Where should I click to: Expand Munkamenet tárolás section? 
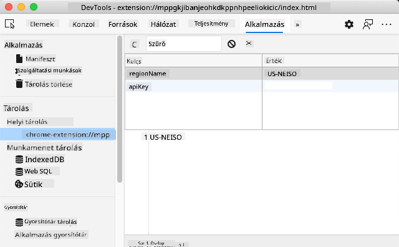pos(44,148)
